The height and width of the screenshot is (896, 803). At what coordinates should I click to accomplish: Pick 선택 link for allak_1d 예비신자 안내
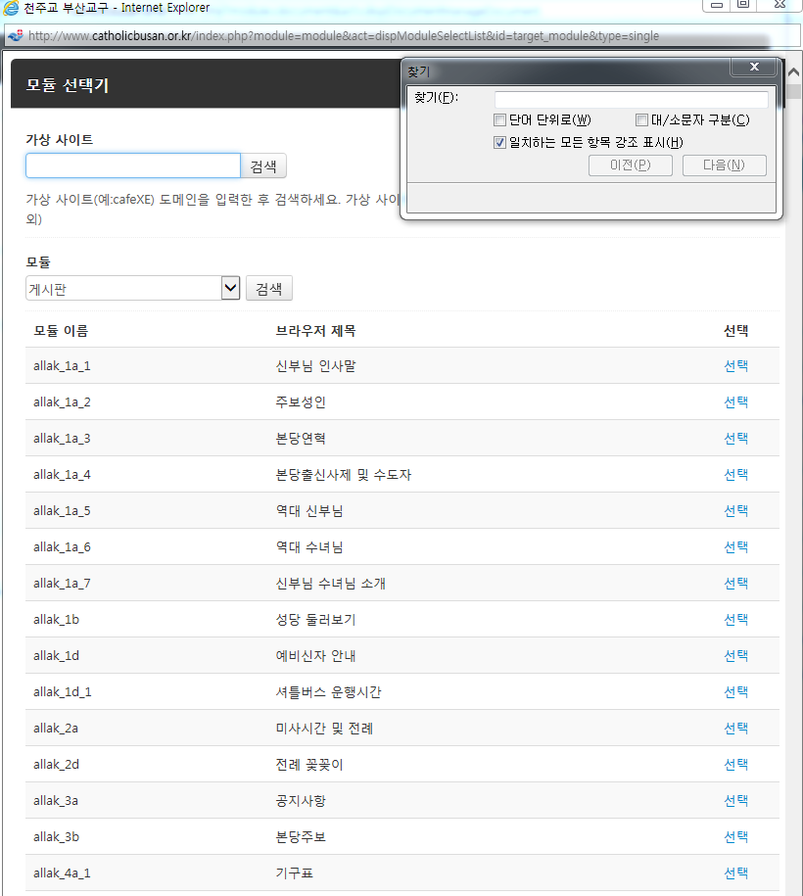(x=735, y=655)
